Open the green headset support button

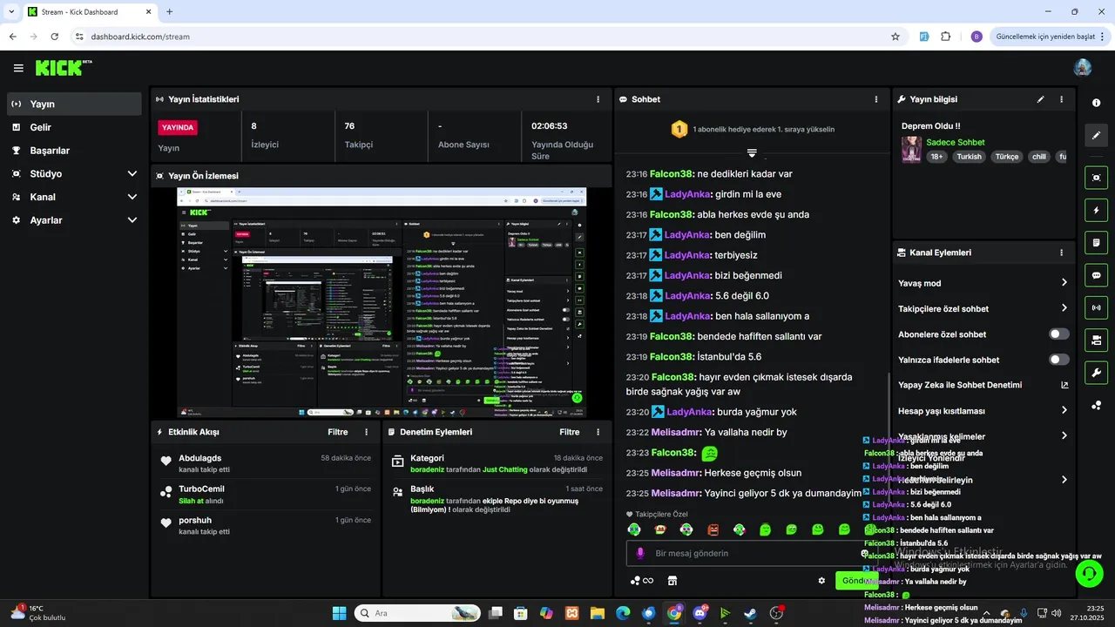(x=1089, y=572)
